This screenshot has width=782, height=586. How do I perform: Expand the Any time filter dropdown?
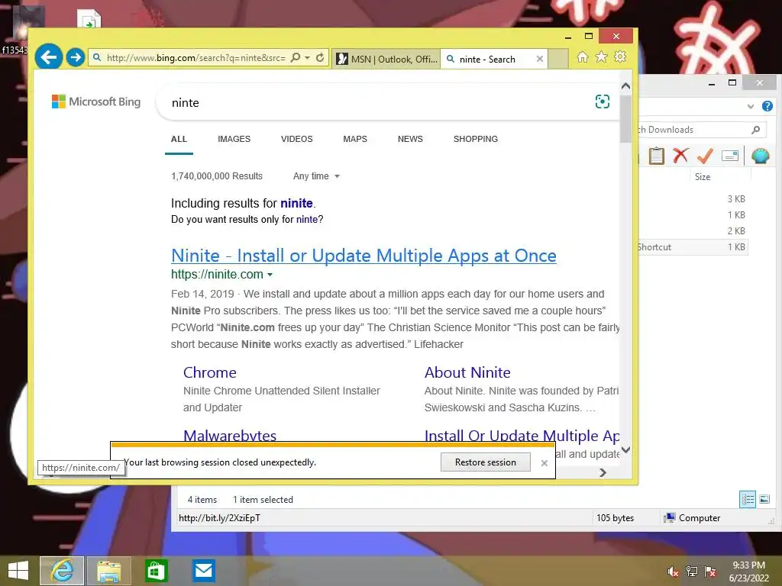coord(316,176)
